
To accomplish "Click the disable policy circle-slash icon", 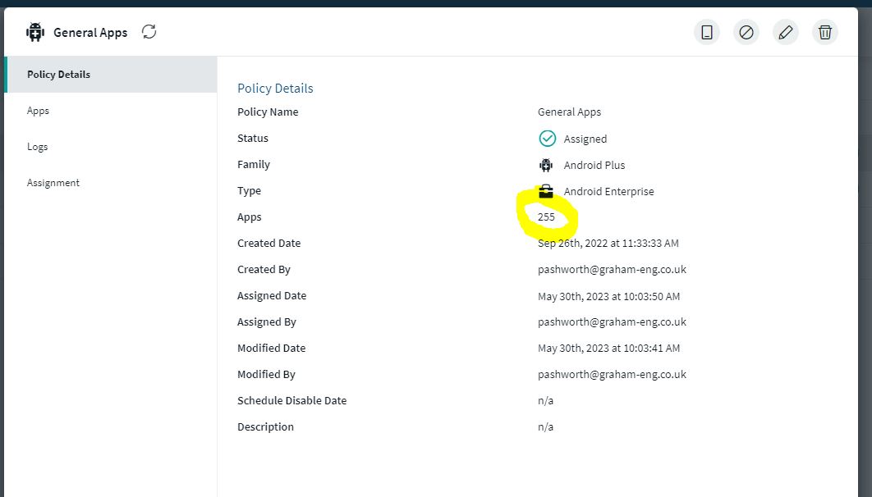I will click(746, 32).
